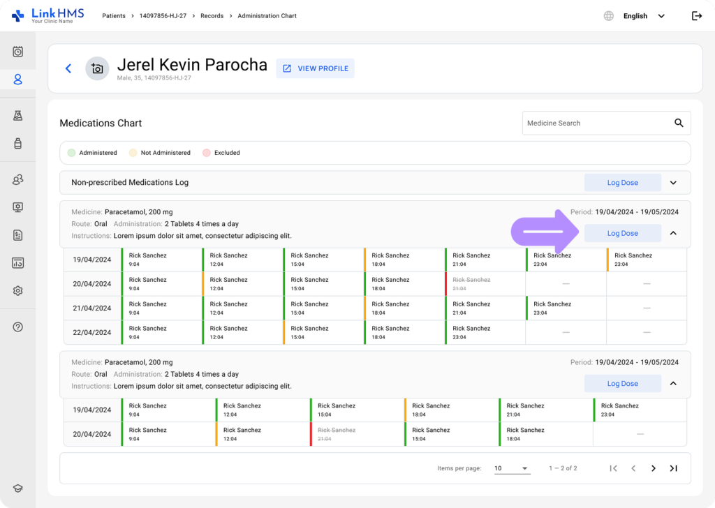Click Log Dose for Non-prescribed Medications Log

click(x=622, y=183)
